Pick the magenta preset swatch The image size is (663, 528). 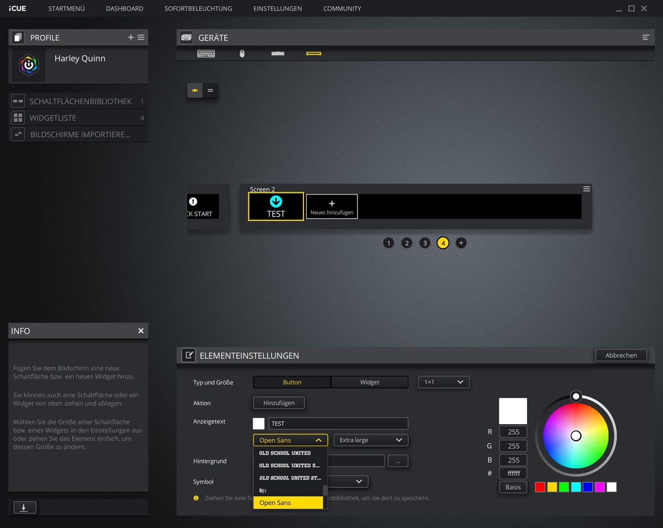(599, 487)
